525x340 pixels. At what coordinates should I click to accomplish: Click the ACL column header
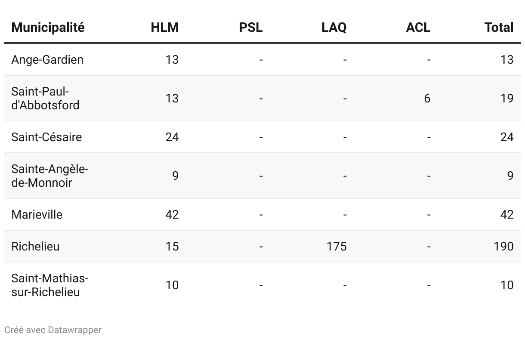pos(418,28)
